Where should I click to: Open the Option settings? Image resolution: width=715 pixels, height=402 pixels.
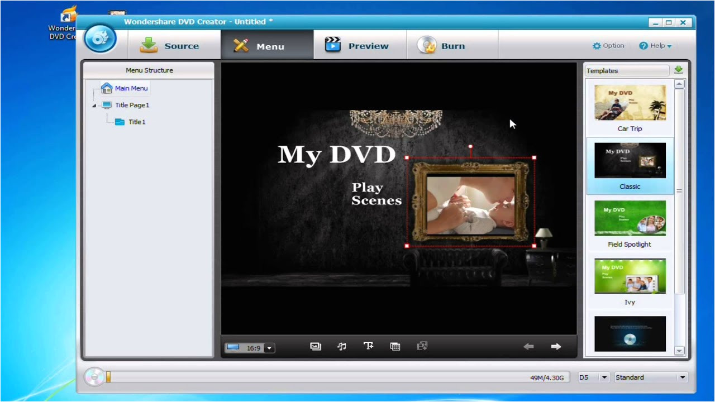608,46
